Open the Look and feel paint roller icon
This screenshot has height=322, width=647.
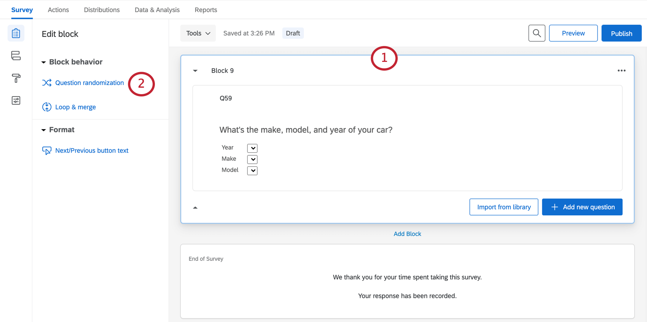point(16,78)
